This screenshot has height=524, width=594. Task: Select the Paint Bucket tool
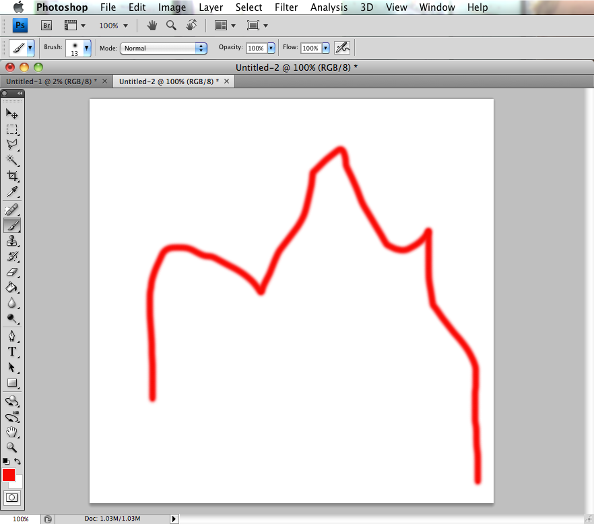pos(11,288)
